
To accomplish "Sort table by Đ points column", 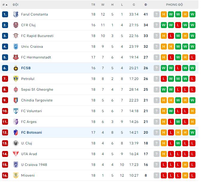I will point(146,5).
